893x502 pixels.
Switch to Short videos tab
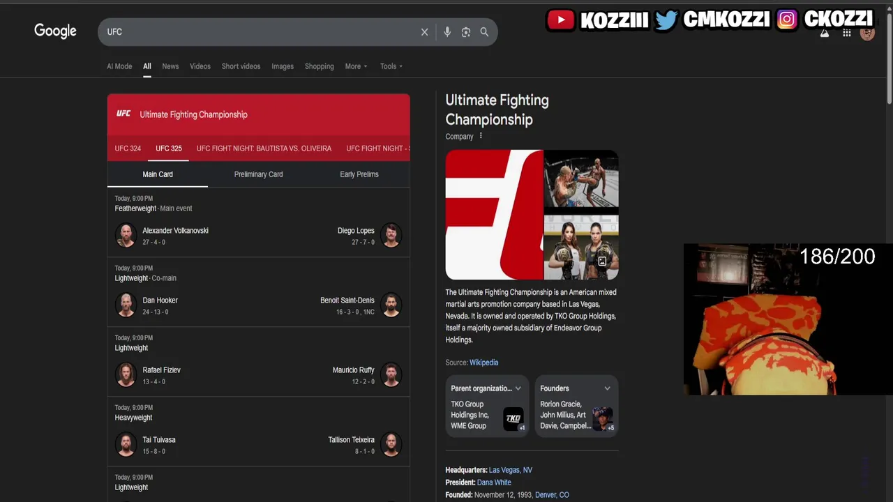[x=241, y=66]
